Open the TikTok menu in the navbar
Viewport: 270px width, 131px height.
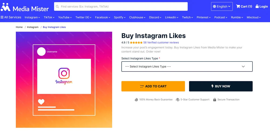pyautogui.click(x=49, y=17)
